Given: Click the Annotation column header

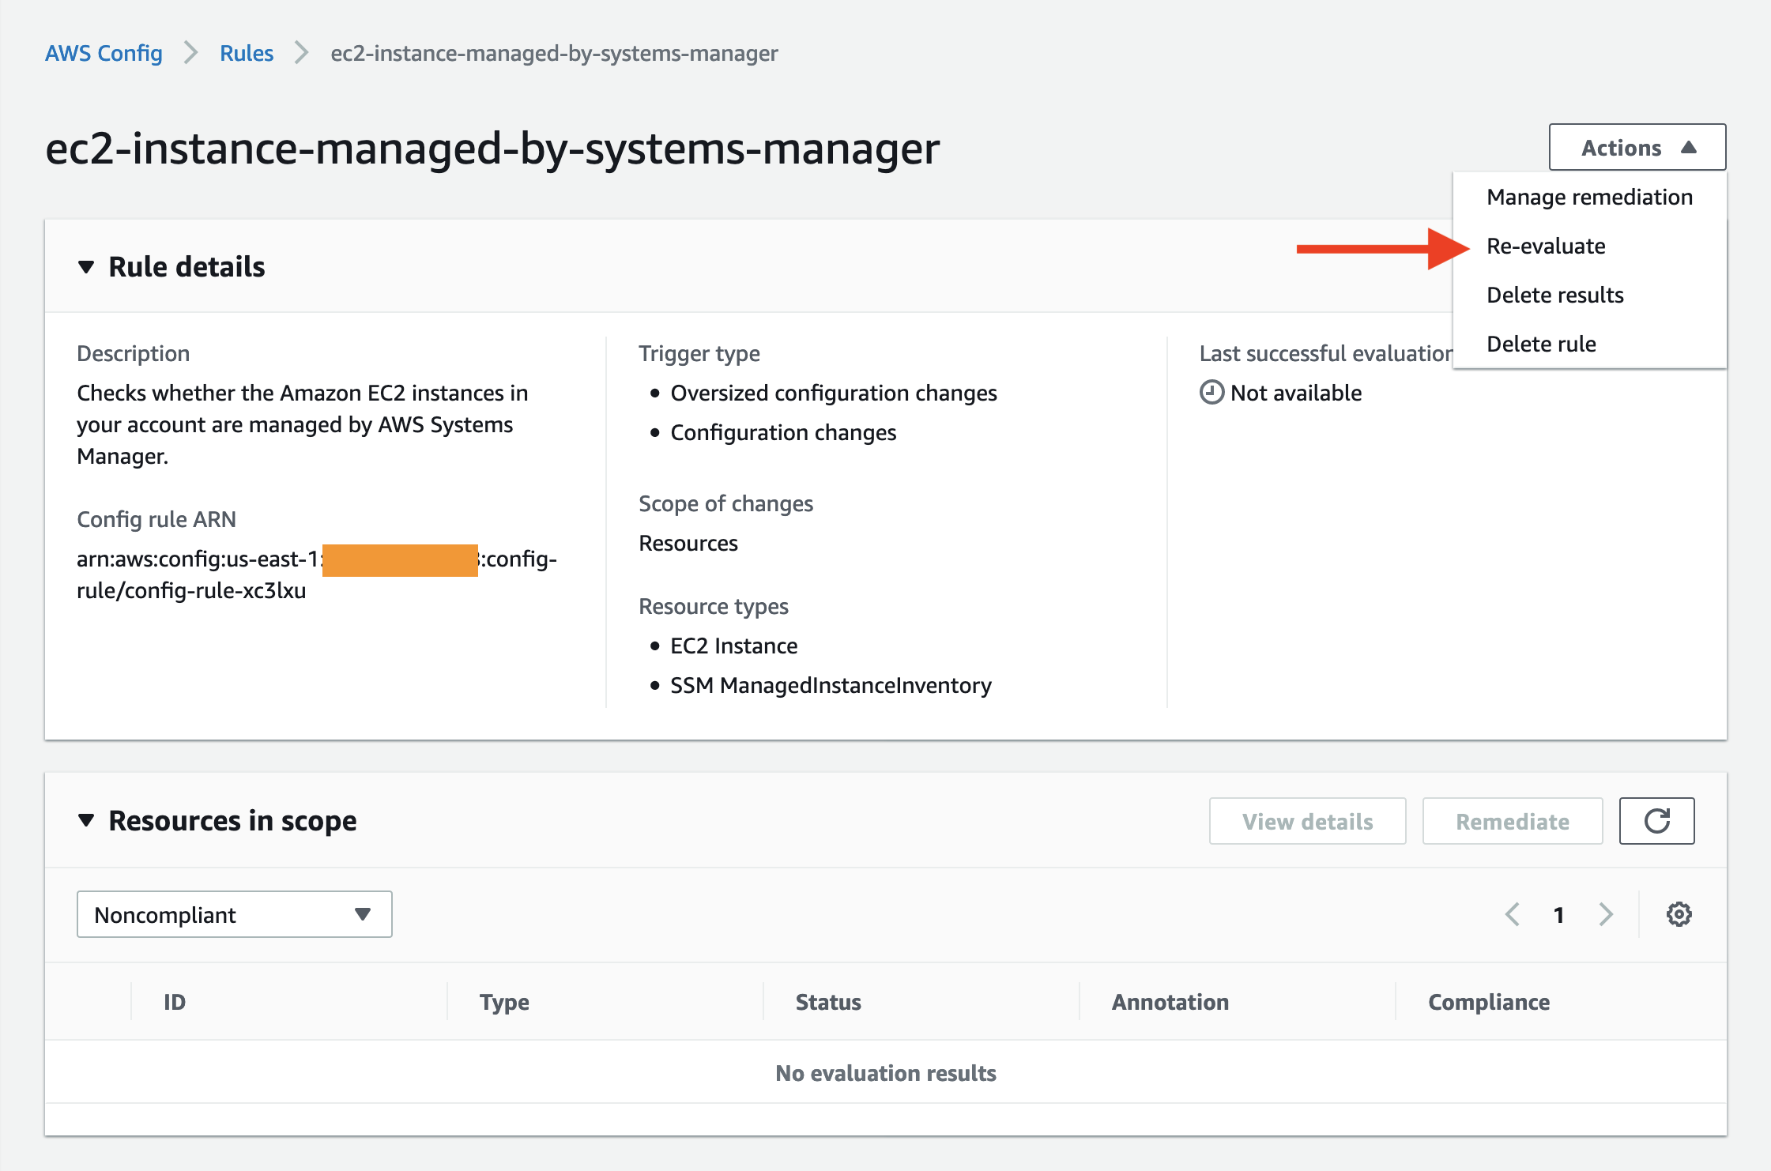Looking at the screenshot, I should [1170, 1002].
